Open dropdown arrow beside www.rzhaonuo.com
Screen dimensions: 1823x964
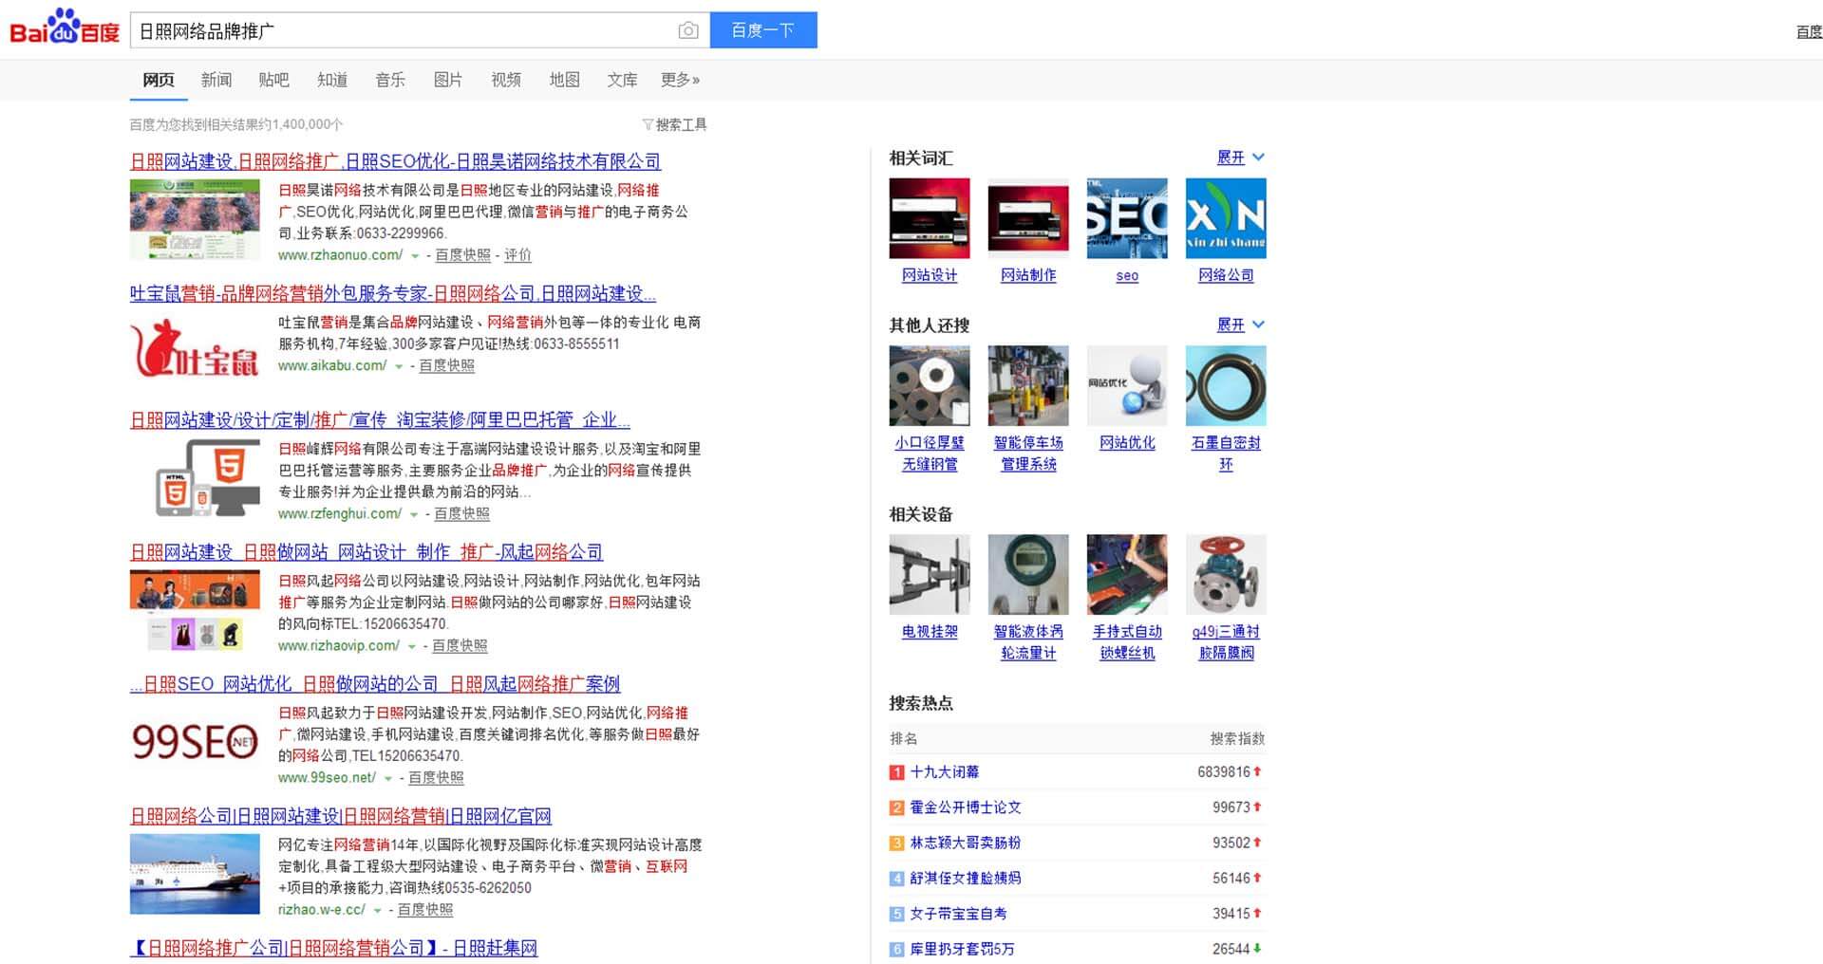coord(415,256)
